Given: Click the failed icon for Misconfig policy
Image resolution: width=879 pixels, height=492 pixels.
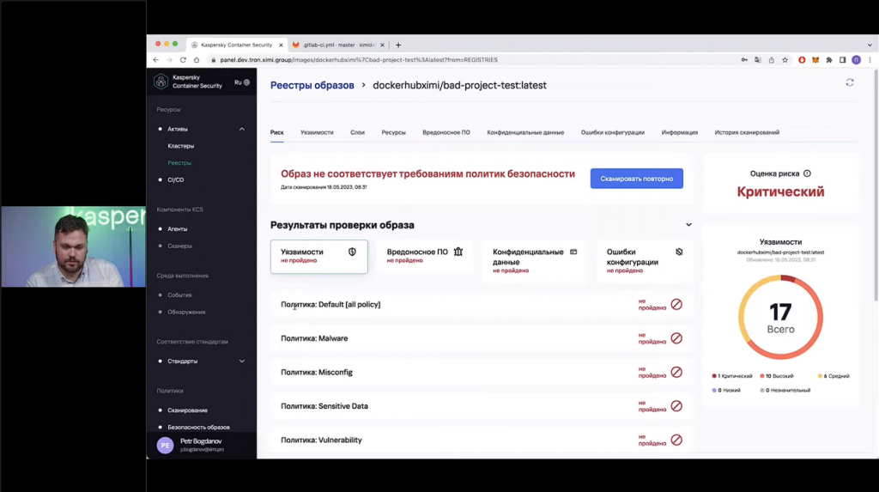Looking at the screenshot, I should (x=676, y=372).
